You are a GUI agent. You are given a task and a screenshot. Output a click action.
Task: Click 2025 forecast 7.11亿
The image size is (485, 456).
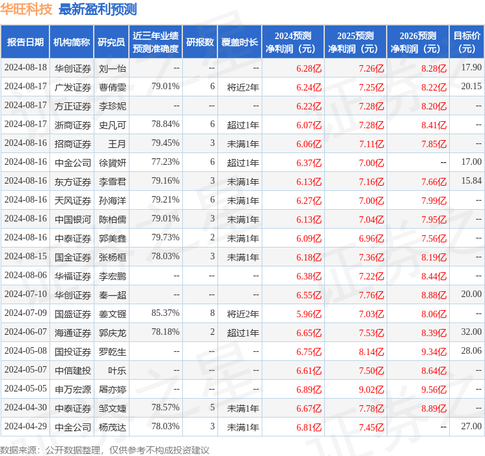tap(371, 144)
